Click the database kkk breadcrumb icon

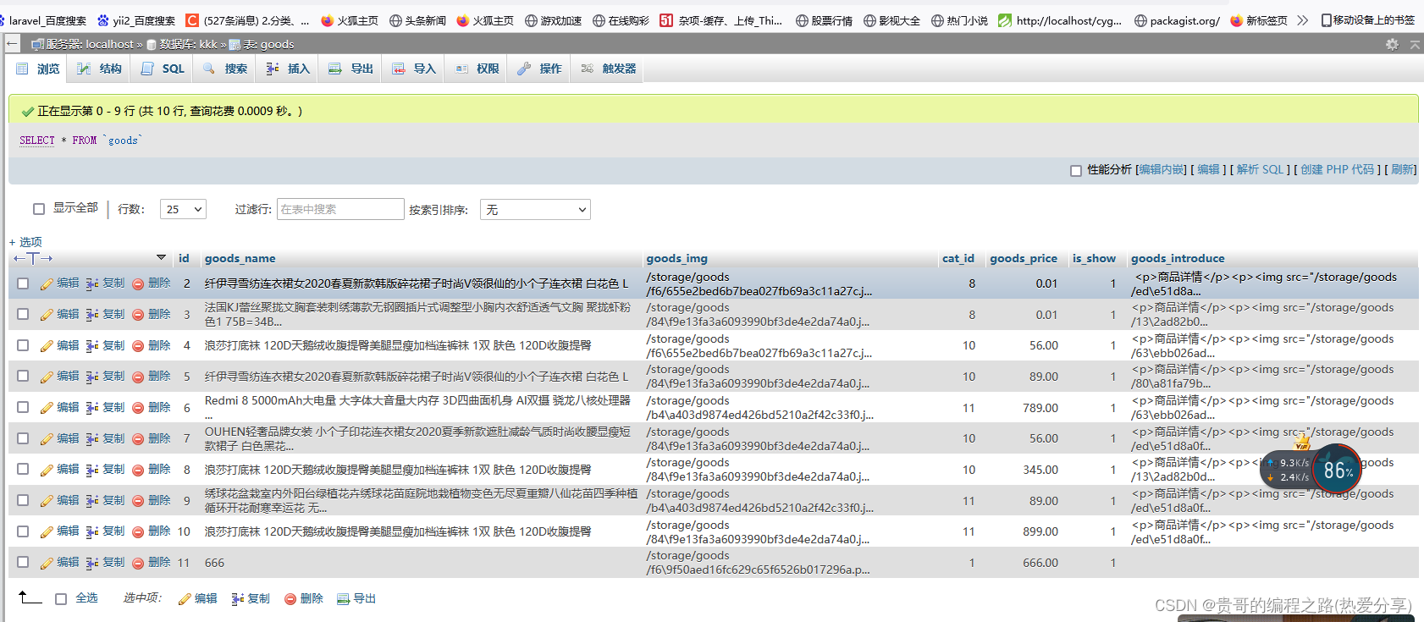(152, 44)
